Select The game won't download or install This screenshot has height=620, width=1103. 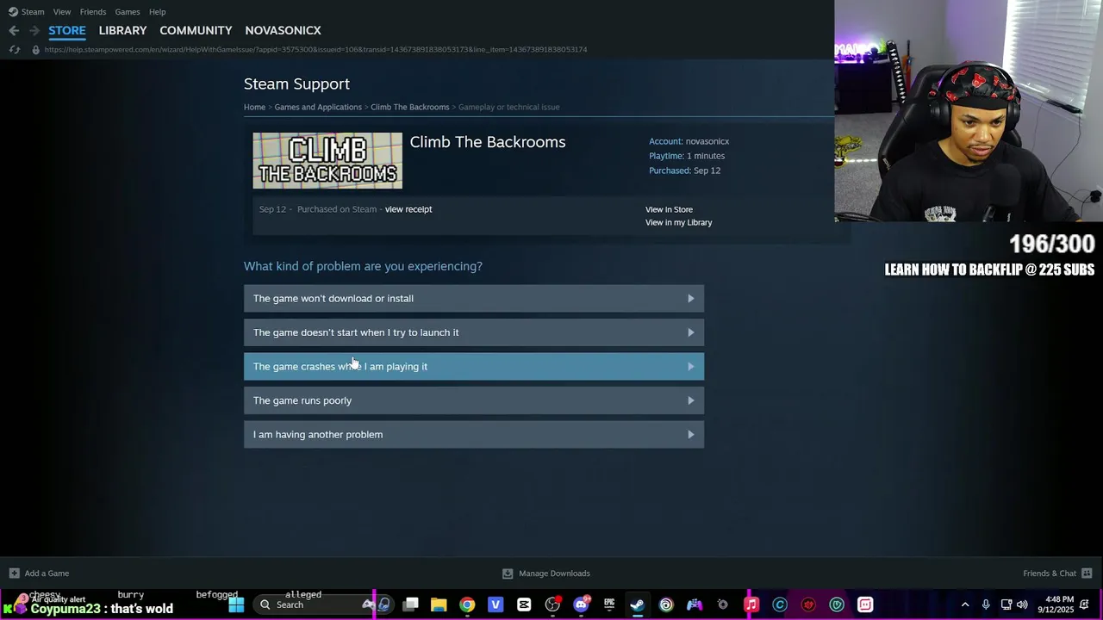(474, 298)
